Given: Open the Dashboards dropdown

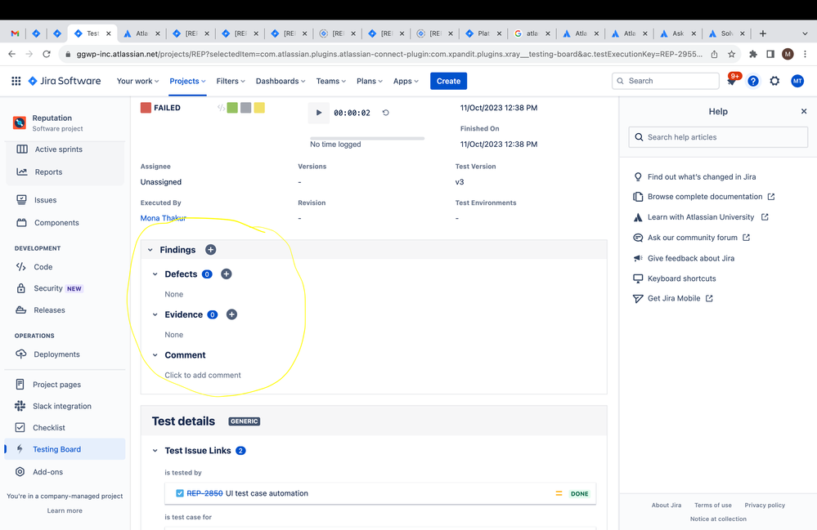Looking at the screenshot, I should 281,81.
